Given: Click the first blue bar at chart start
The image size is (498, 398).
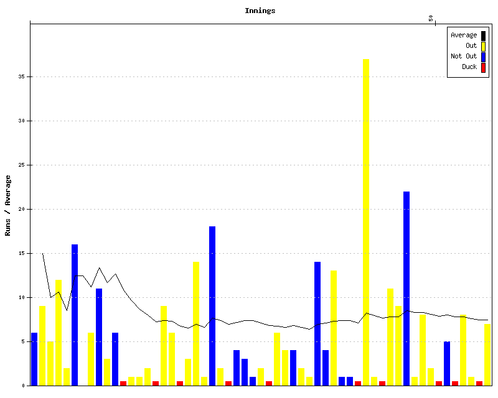Looking at the screenshot, I should click(34, 359).
